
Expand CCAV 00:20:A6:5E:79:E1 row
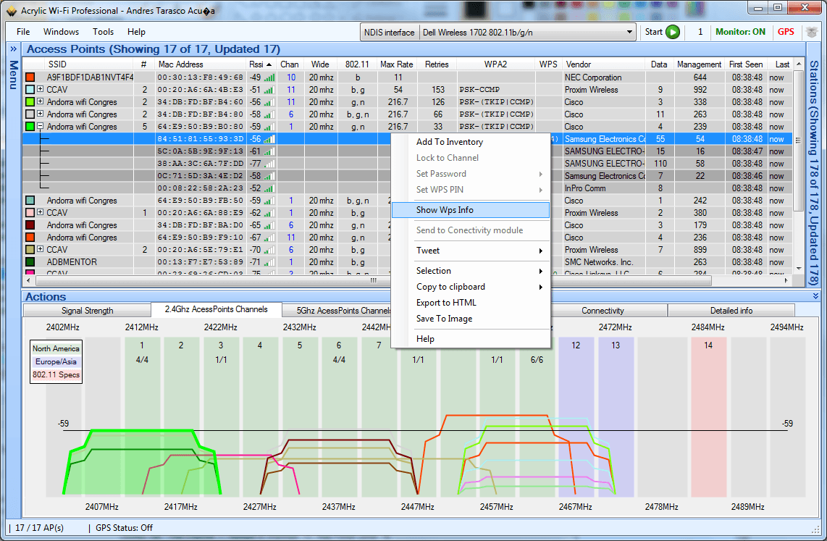coord(40,249)
